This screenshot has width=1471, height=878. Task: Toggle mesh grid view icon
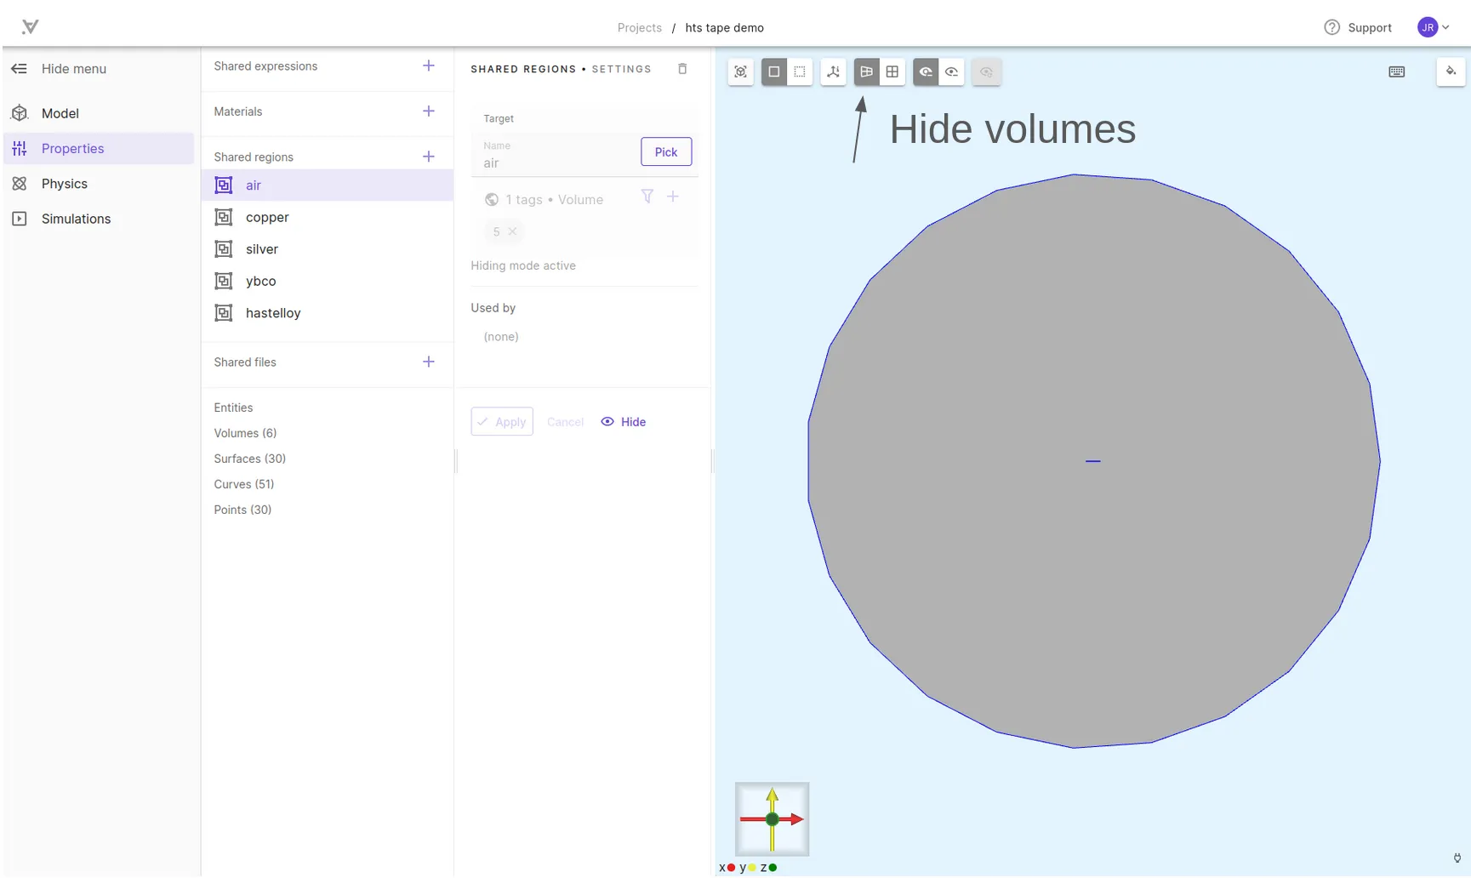(x=892, y=72)
